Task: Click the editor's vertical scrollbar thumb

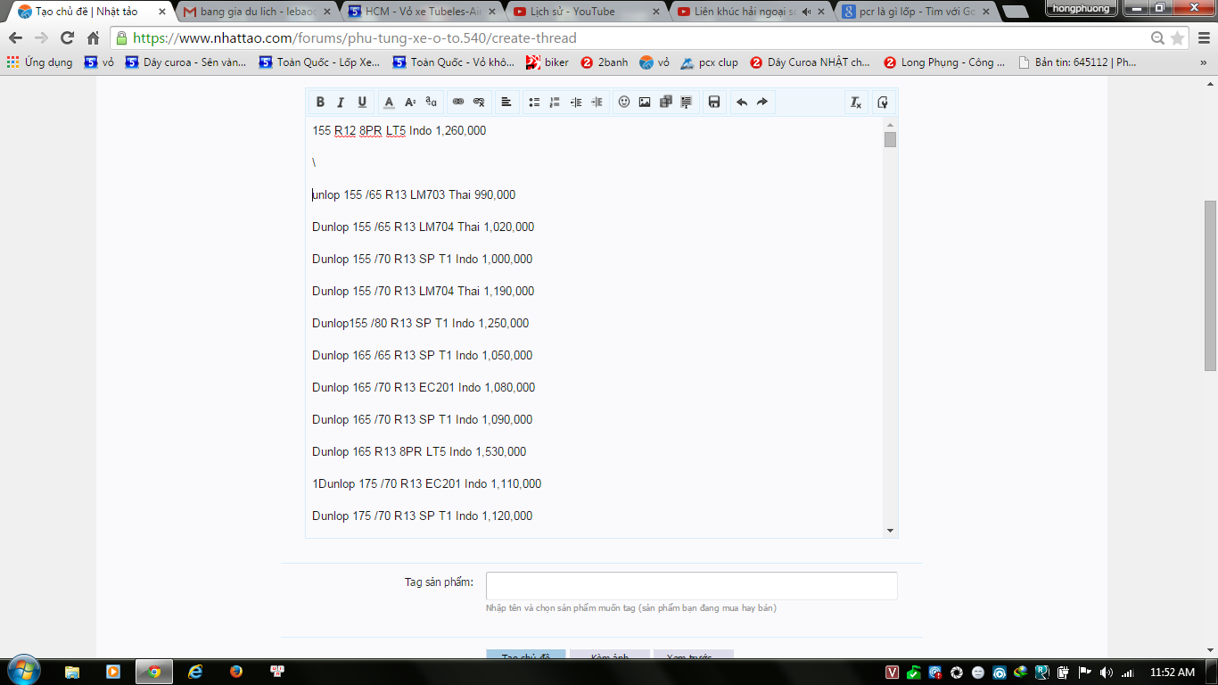Action: [x=890, y=139]
